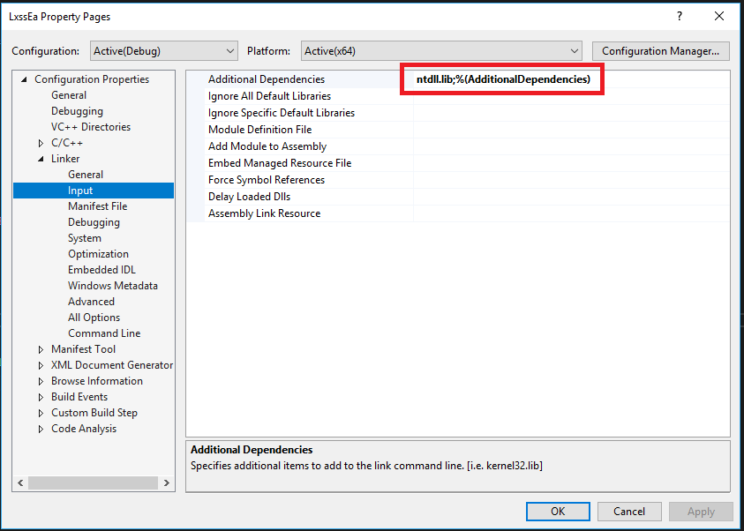Expand the Custom Build Step node
This screenshot has width=744, height=531.
pos(40,412)
